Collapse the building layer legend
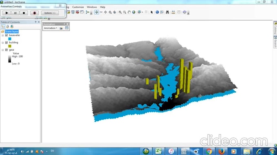 click(3, 43)
